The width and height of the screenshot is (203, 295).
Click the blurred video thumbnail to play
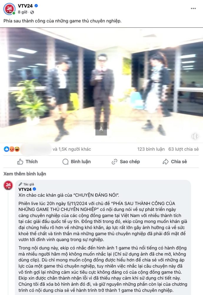(101, 85)
